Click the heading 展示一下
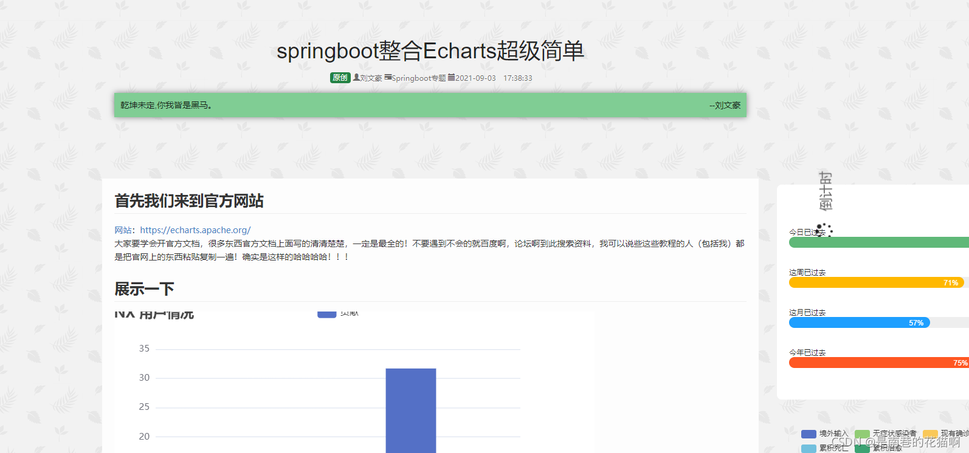Screen dimensions: 969x453 (144, 289)
